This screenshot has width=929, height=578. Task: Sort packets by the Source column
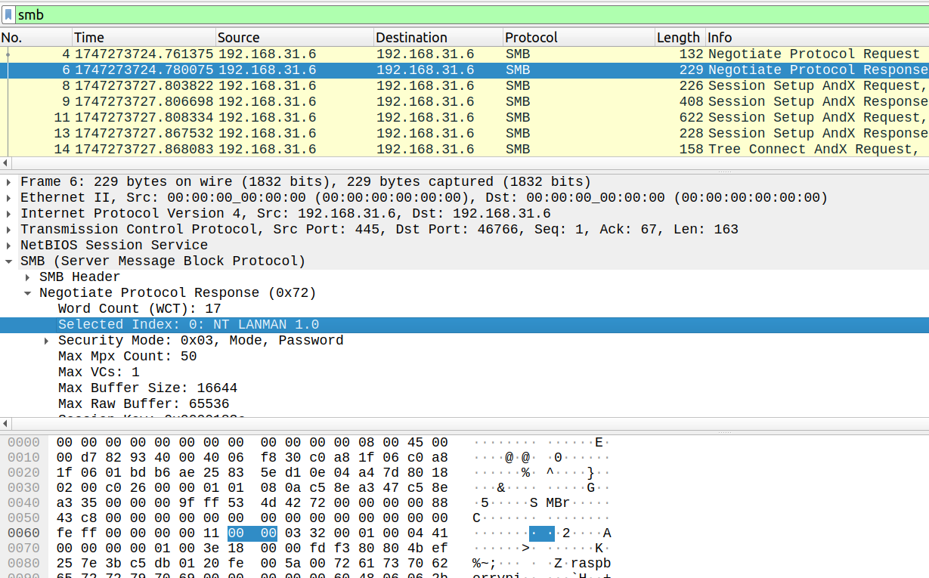295,38
